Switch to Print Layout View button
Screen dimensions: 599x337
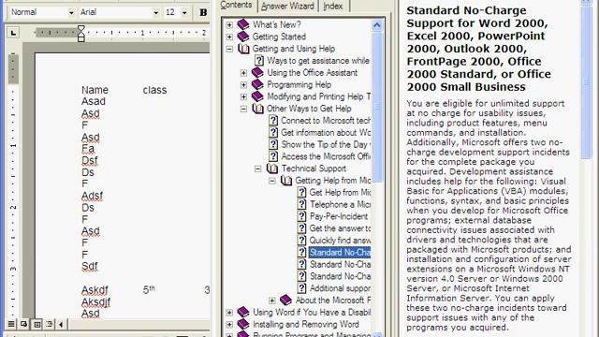point(37,325)
